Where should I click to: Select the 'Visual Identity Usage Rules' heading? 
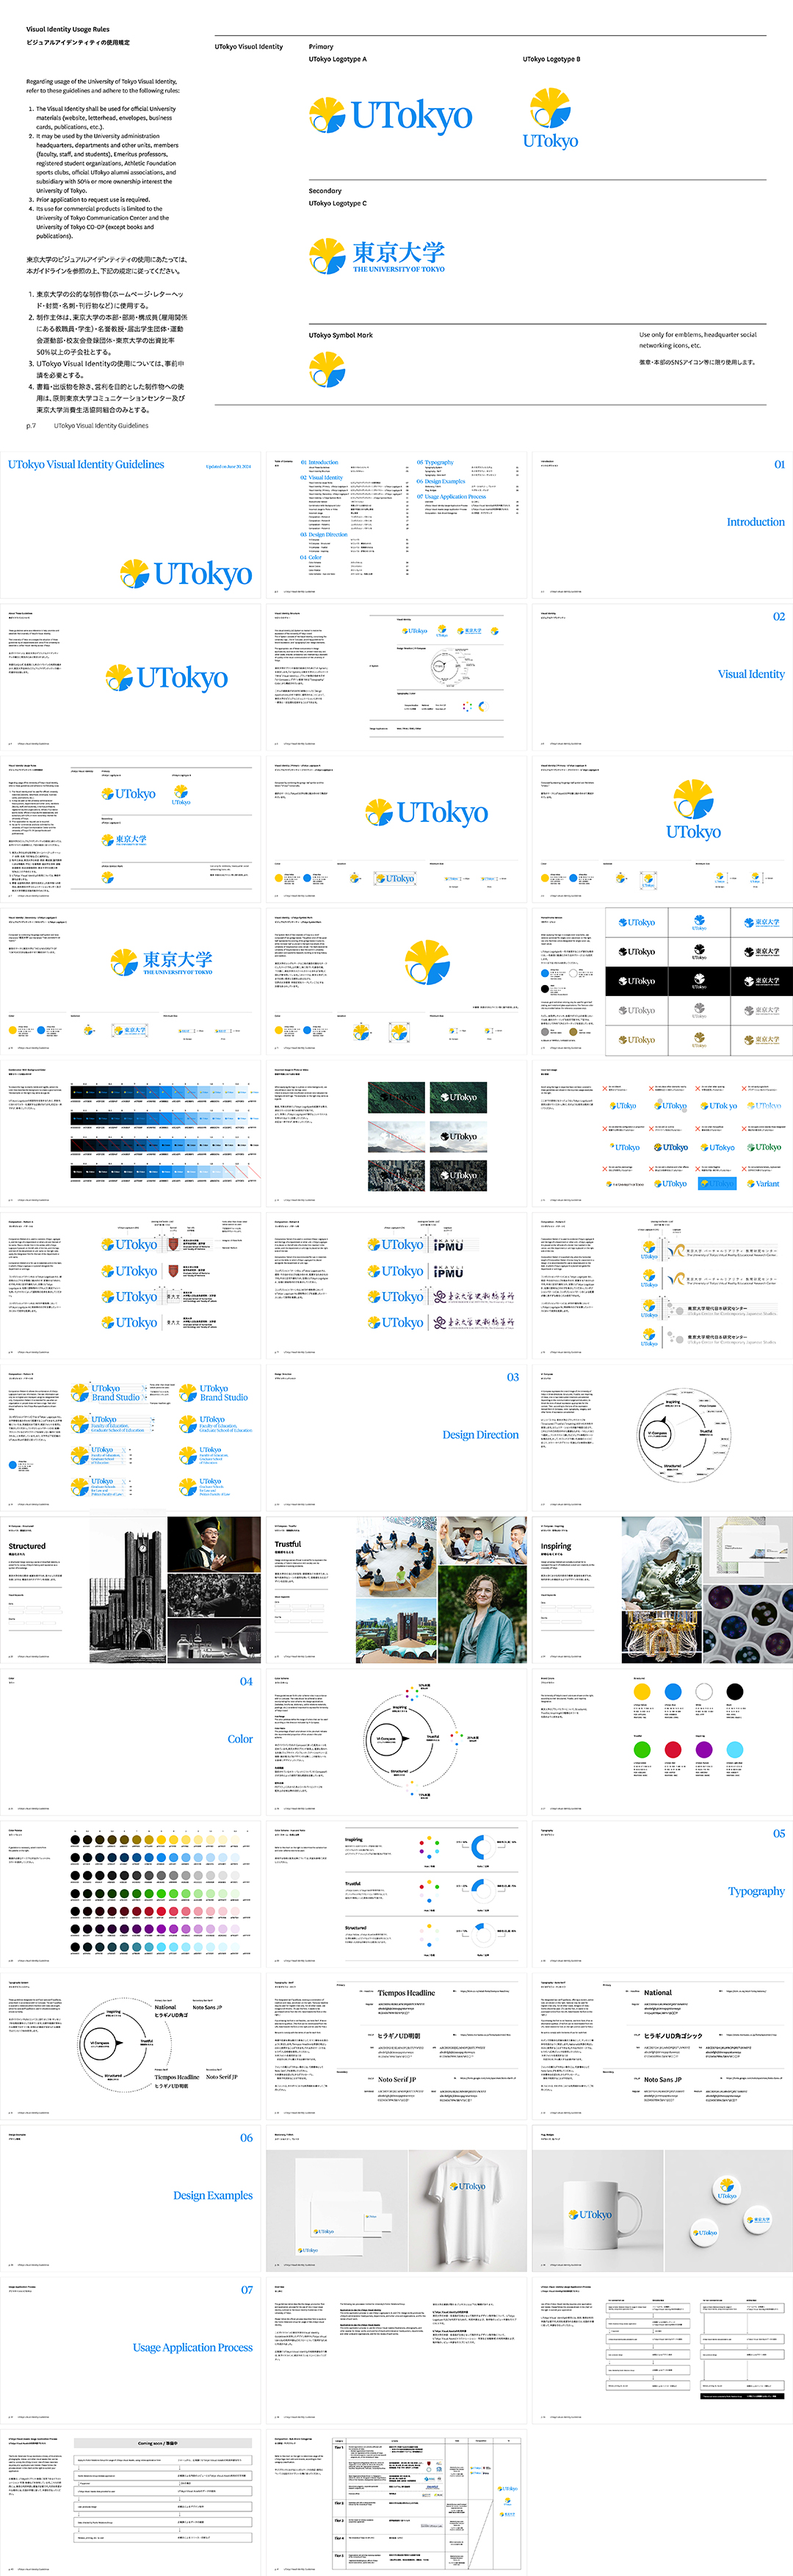(68, 30)
